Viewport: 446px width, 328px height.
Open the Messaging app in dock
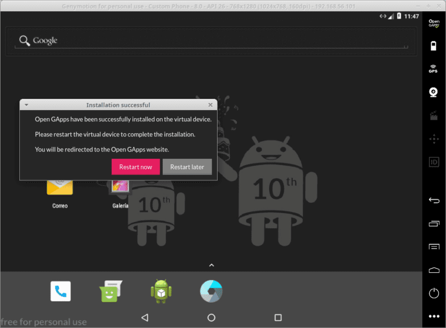tap(111, 291)
